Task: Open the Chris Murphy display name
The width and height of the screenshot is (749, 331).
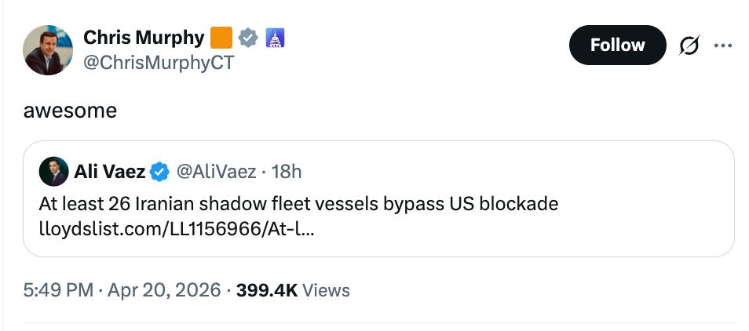Action: [144, 37]
